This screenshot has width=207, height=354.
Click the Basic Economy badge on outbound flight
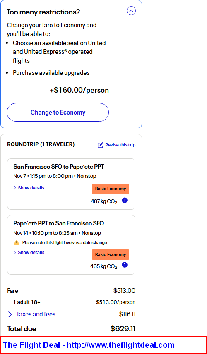[x=111, y=189]
